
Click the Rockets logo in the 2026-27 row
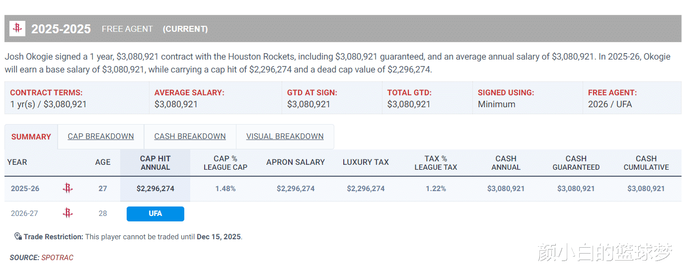pos(68,213)
